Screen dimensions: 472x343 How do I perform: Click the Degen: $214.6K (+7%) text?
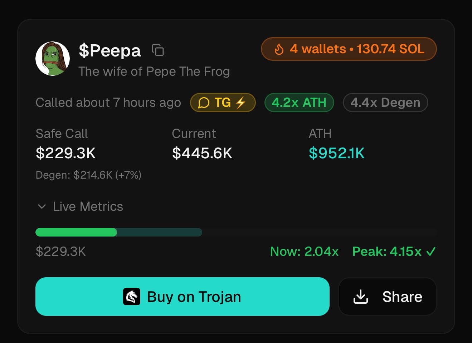point(88,175)
